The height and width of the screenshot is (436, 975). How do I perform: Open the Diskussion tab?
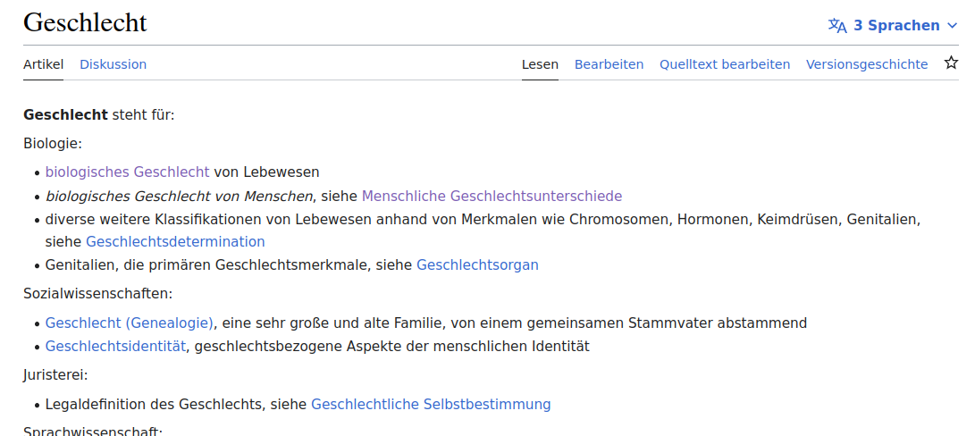point(113,64)
